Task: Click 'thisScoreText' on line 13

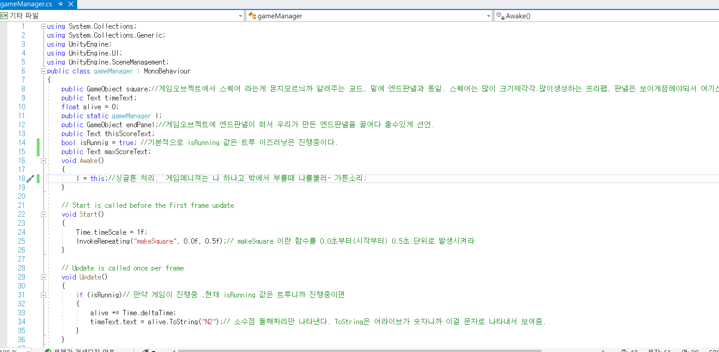Action: coord(128,134)
